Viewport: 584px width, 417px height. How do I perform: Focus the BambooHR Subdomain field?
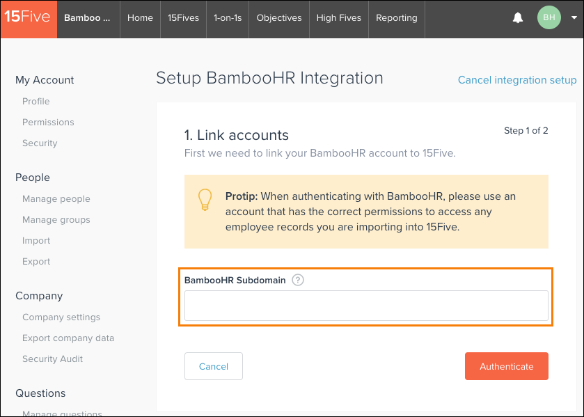pyautogui.click(x=366, y=306)
